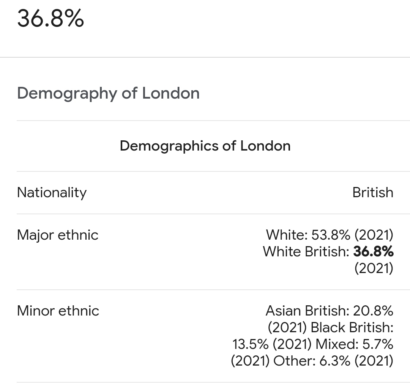Click the word White before 53.8%
Viewport: 410px width, 391px height.
[x=287, y=235]
